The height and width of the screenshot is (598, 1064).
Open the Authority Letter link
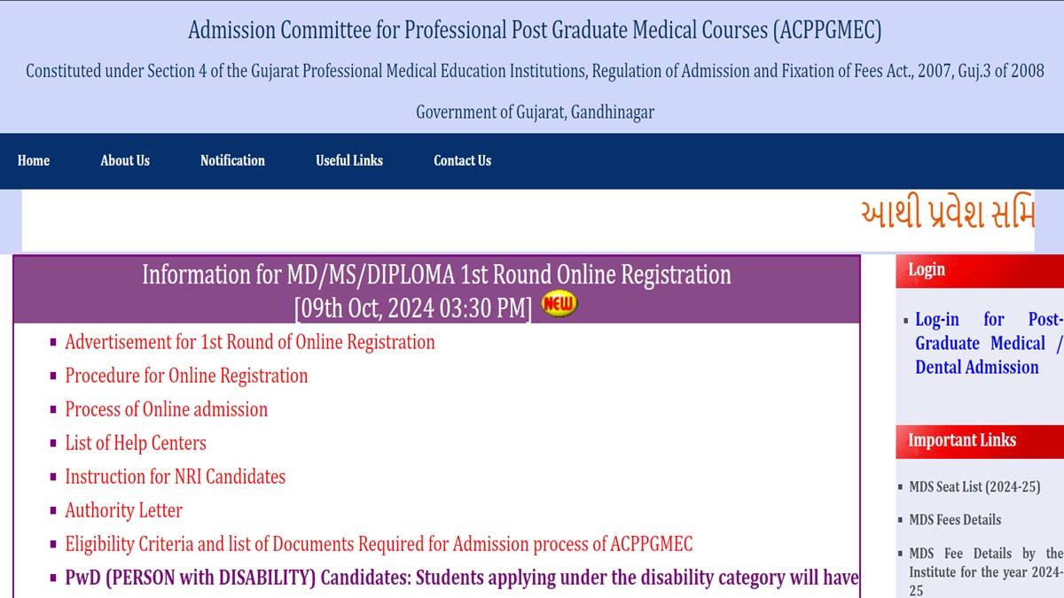(x=123, y=510)
